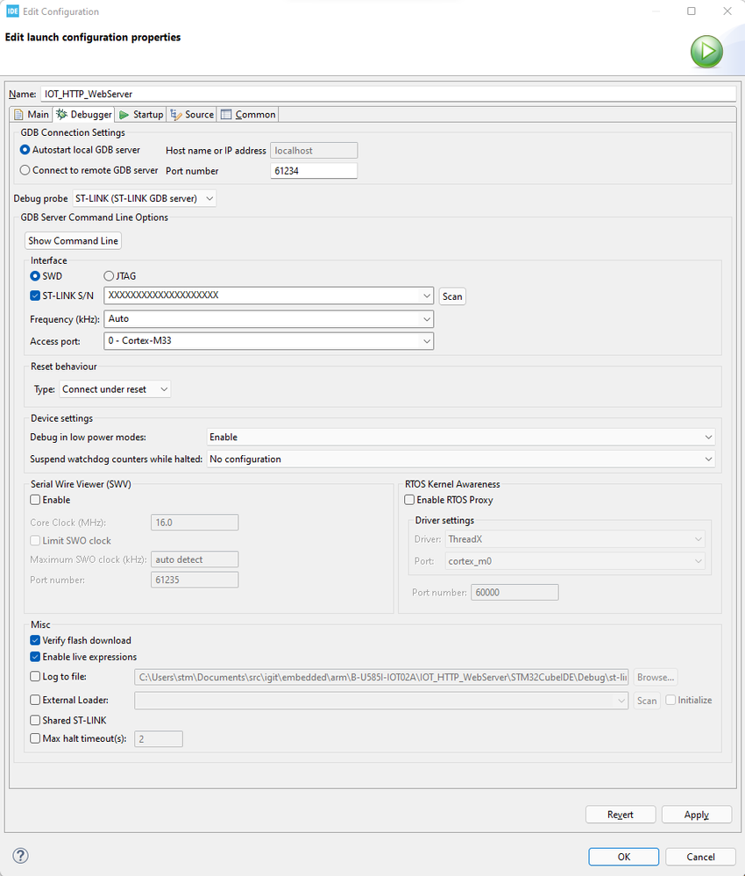The height and width of the screenshot is (876, 745).
Task: Enable RTOS Proxy checkbox
Action: point(409,500)
